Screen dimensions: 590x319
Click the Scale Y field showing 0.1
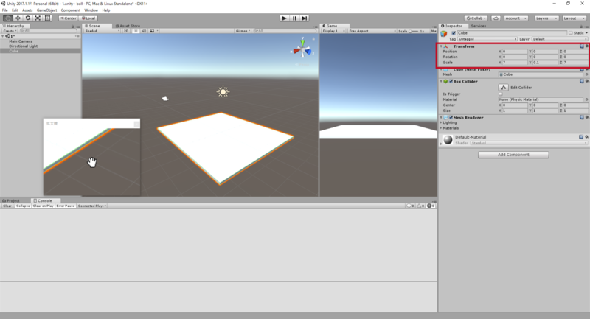(x=545, y=63)
